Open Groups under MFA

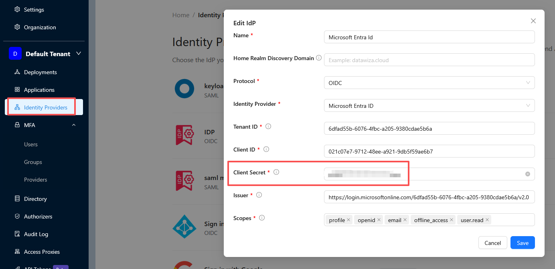pos(33,162)
